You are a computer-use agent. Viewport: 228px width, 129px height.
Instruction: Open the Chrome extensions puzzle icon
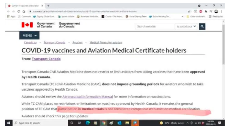206,11
